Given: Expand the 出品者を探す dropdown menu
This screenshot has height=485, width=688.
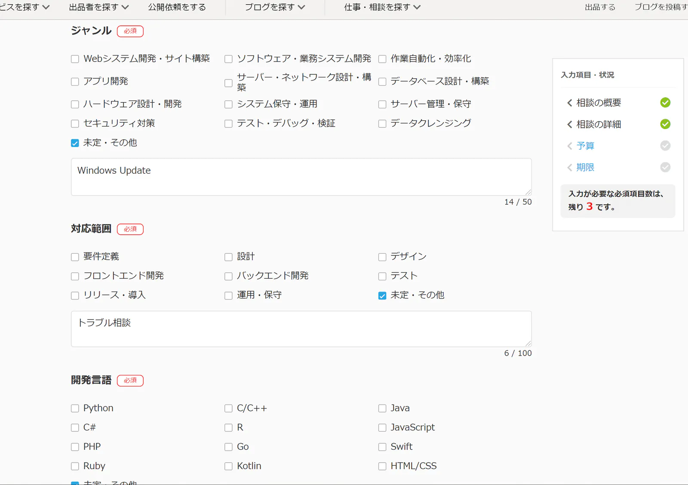Looking at the screenshot, I should (x=98, y=7).
